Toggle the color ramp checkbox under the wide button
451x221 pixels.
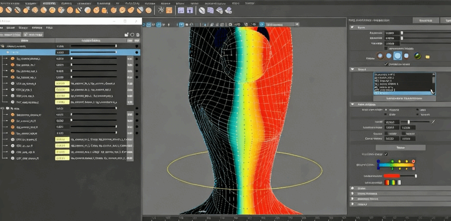[386, 154]
